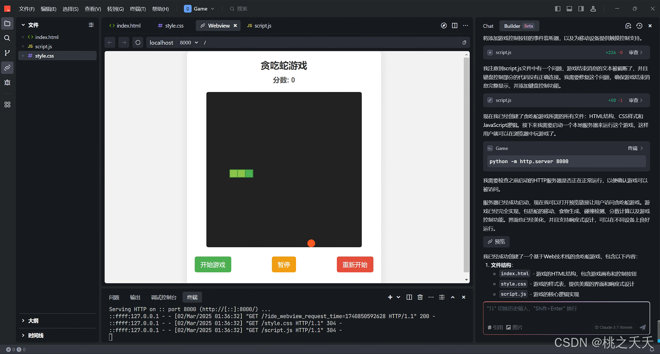Close the Webview tab

pyautogui.click(x=235, y=26)
